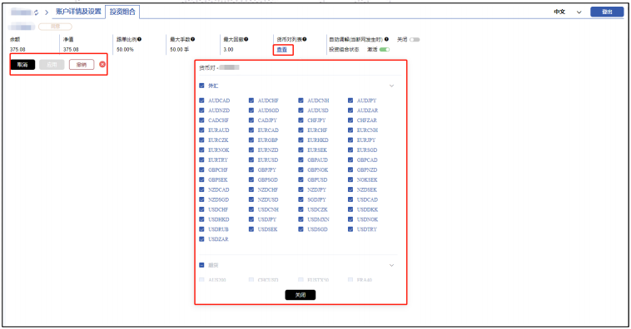Uncheck the AUDJPY currency pair
Image resolution: width=631 pixels, height=329 pixels.
point(350,101)
